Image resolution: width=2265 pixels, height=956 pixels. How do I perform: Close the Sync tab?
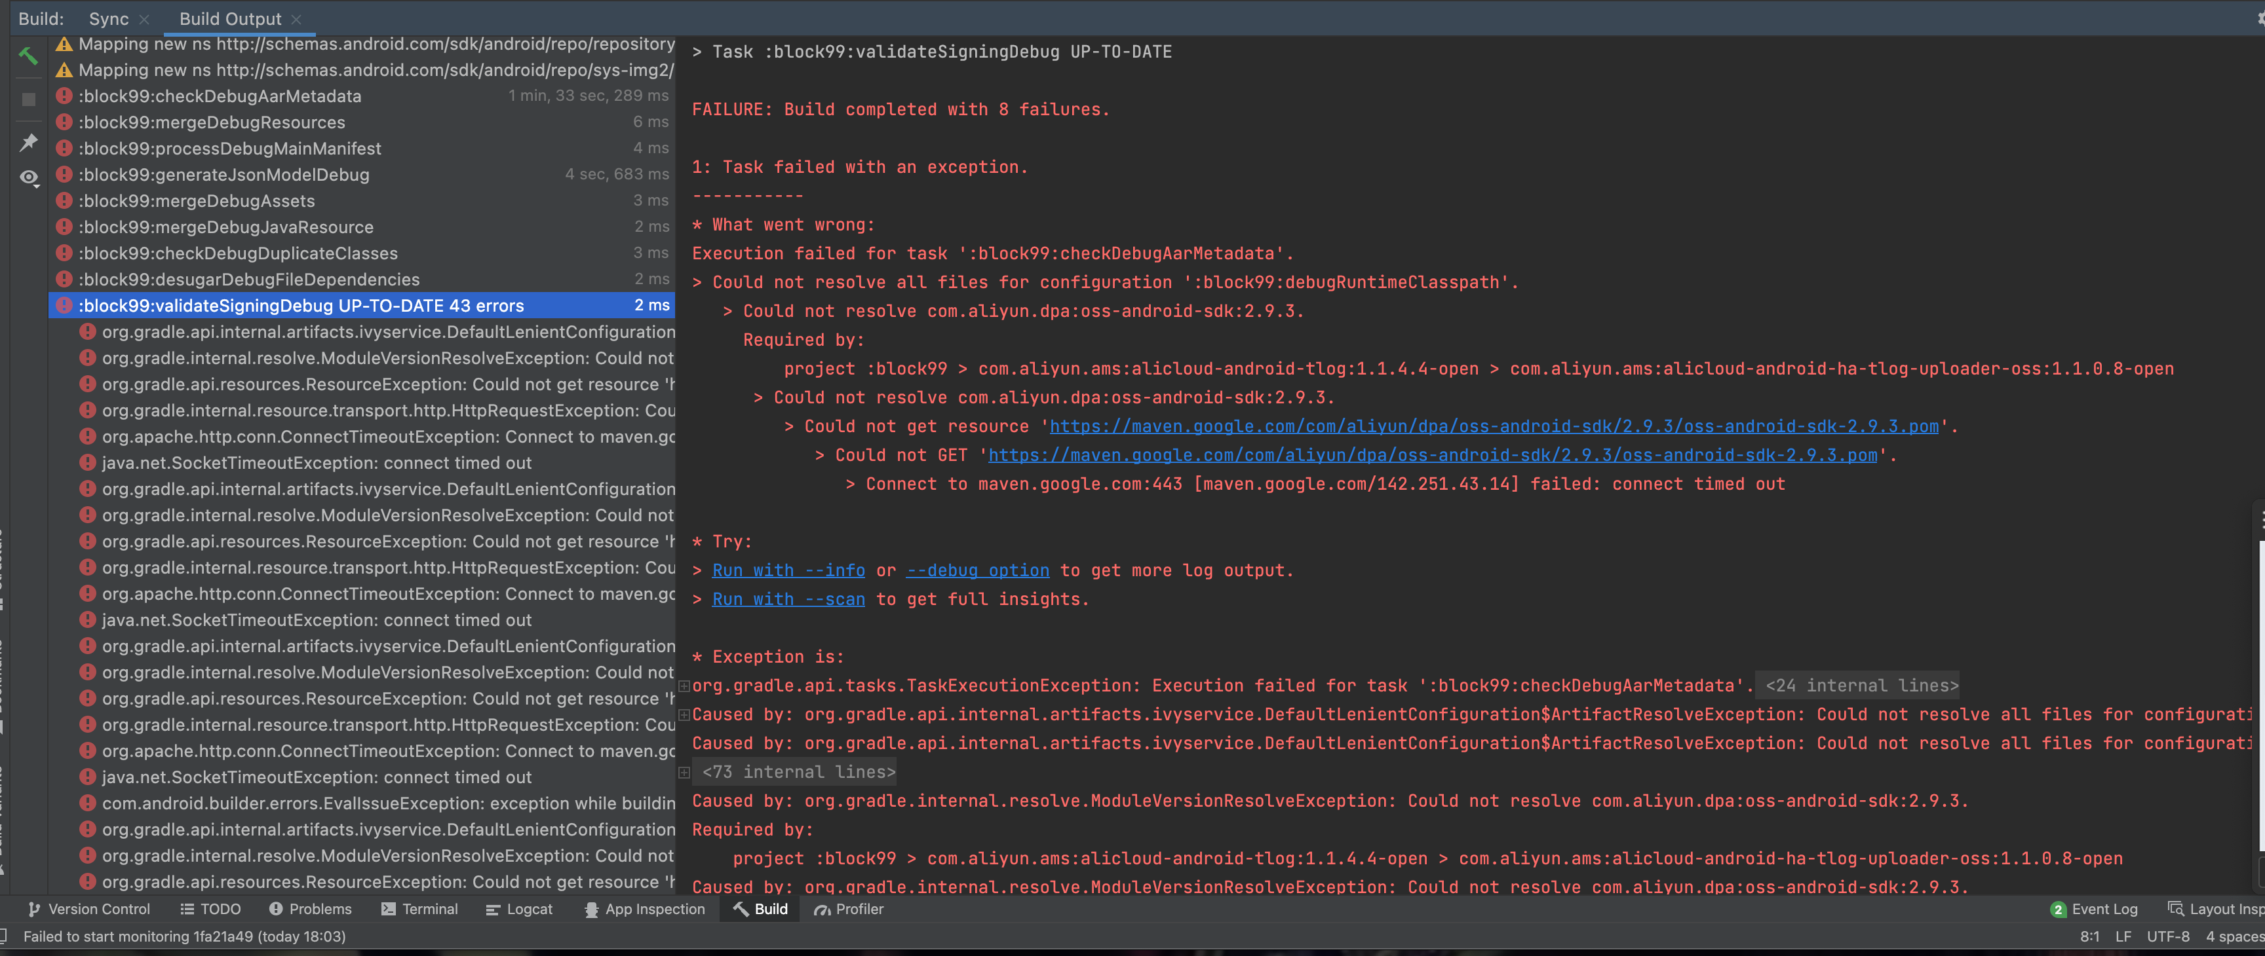click(144, 20)
